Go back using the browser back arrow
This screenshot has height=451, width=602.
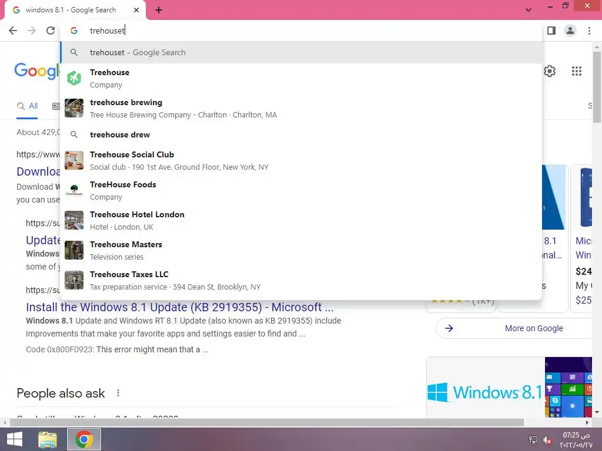pyautogui.click(x=13, y=31)
